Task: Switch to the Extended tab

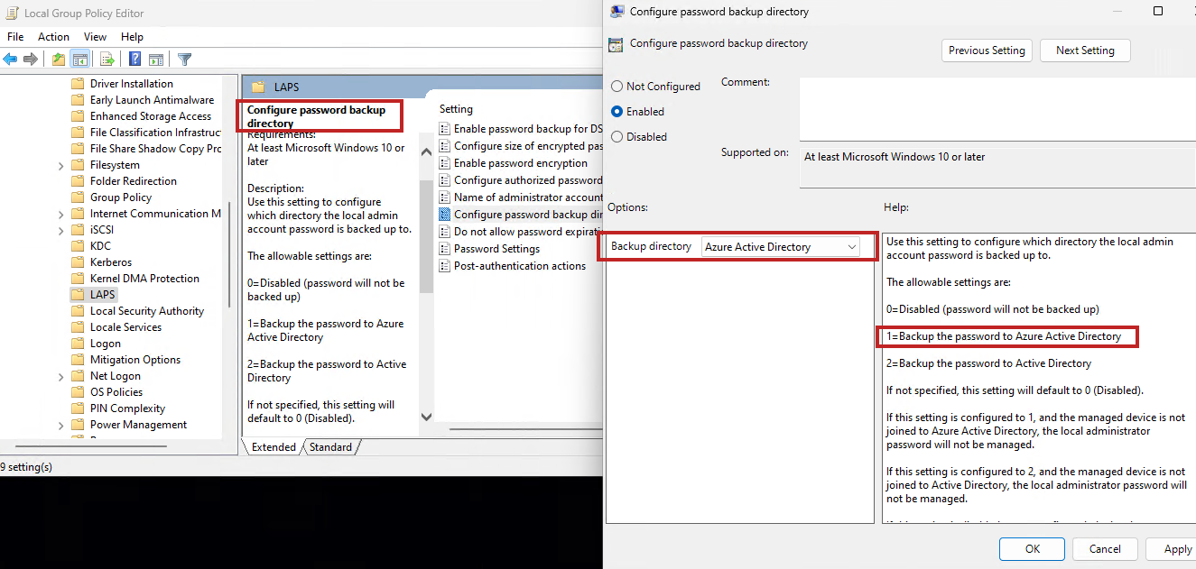Action: click(x=274, y=447)
